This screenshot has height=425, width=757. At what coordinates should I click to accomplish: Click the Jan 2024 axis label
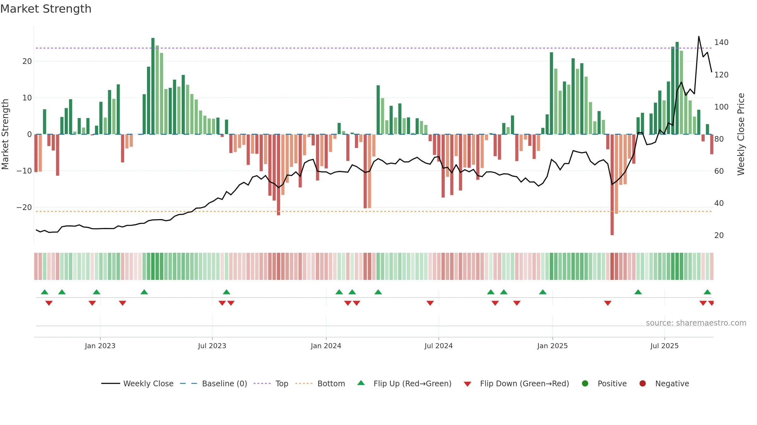tap(326, 346)
